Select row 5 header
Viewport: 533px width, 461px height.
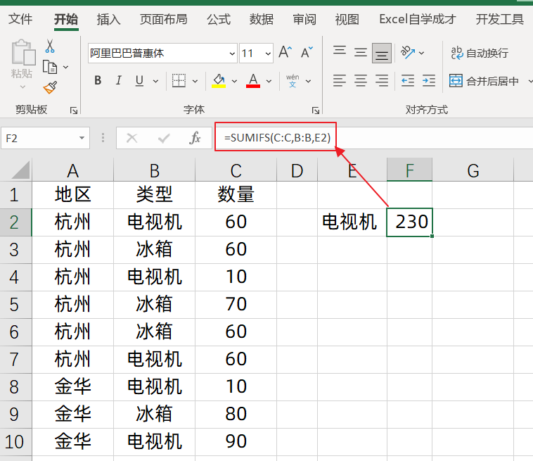pyautogui.click(x=15, y=305)
